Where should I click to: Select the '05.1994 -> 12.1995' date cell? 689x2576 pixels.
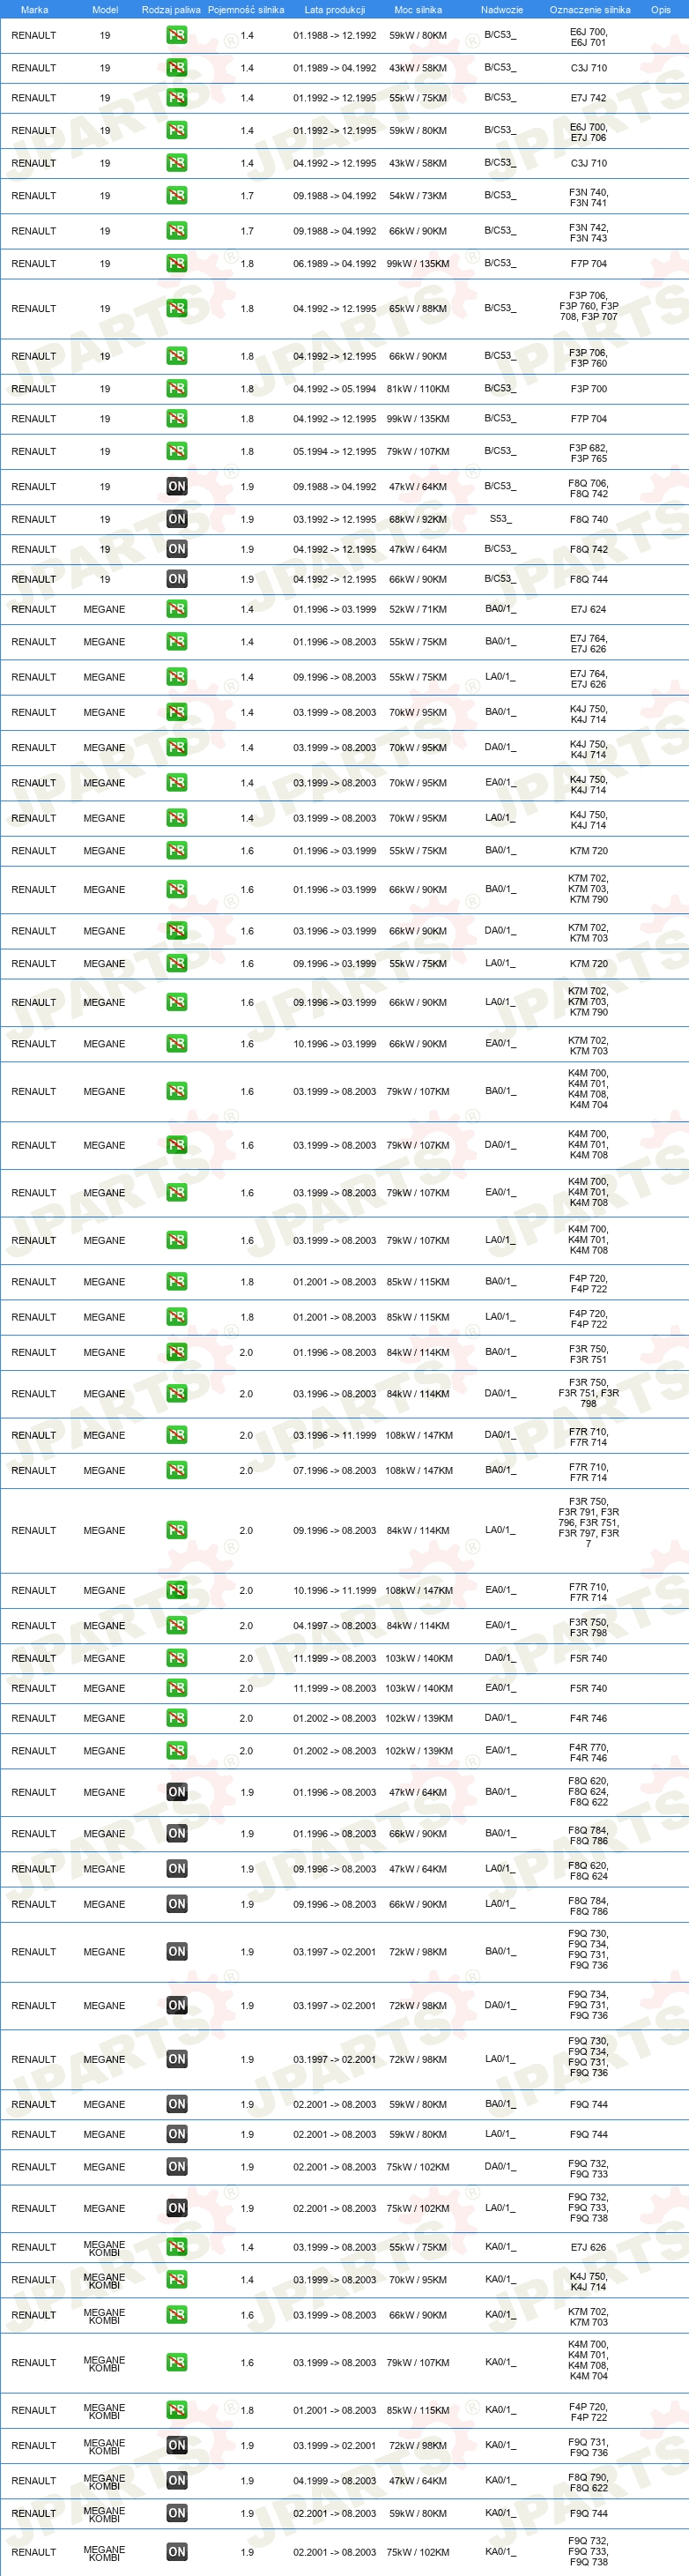(x=335, y=452)
